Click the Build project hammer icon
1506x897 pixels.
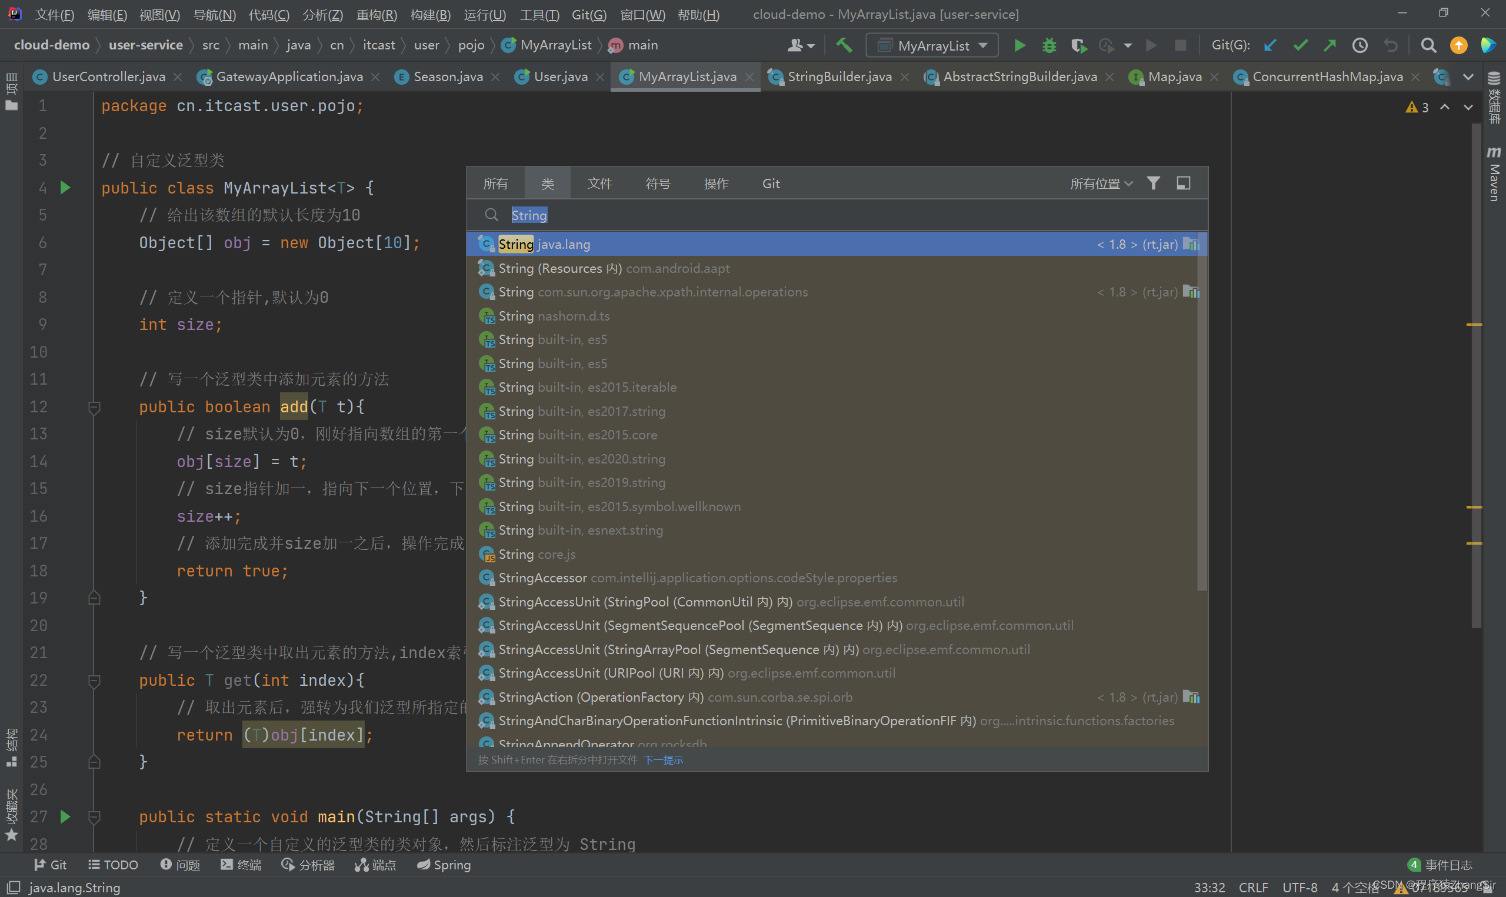[x=844, y=45]
